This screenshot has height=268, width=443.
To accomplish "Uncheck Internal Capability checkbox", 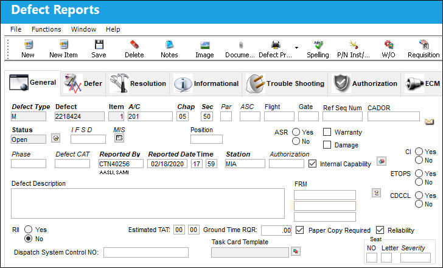I will [312, 164].
